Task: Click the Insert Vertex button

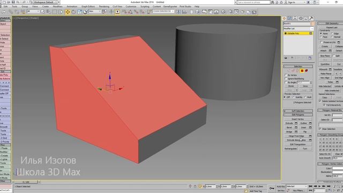Action: pos(298,119)
